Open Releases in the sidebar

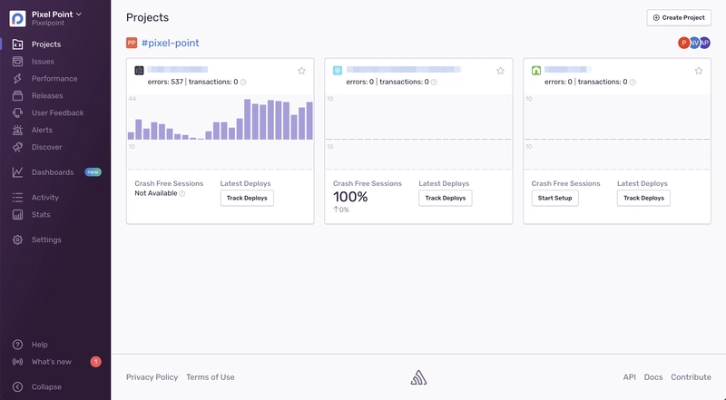pyautogui.click(x=47, y=96)
